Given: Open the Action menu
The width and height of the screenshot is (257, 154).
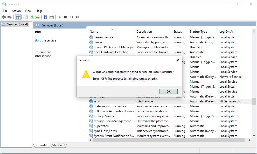Looking at the screenshot, I should tap(16, 11).
